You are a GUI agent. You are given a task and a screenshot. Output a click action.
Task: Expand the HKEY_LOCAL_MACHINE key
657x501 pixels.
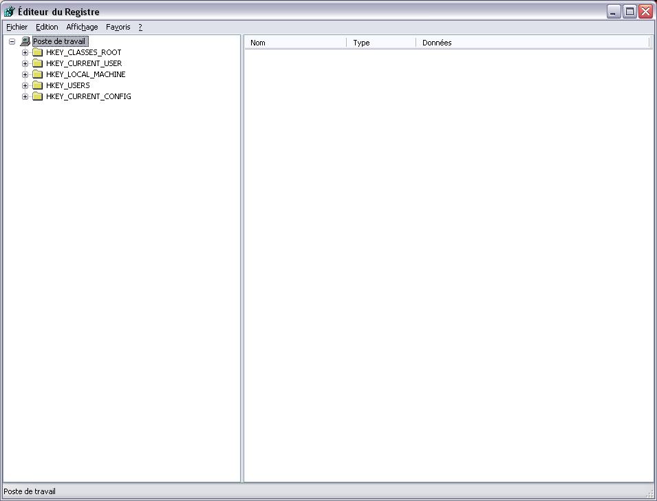click(x=25, y=74)
